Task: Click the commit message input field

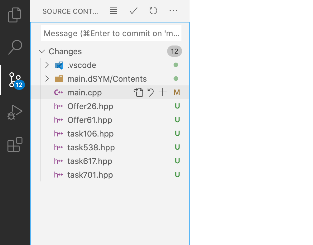Action: [x=111, y=33]
